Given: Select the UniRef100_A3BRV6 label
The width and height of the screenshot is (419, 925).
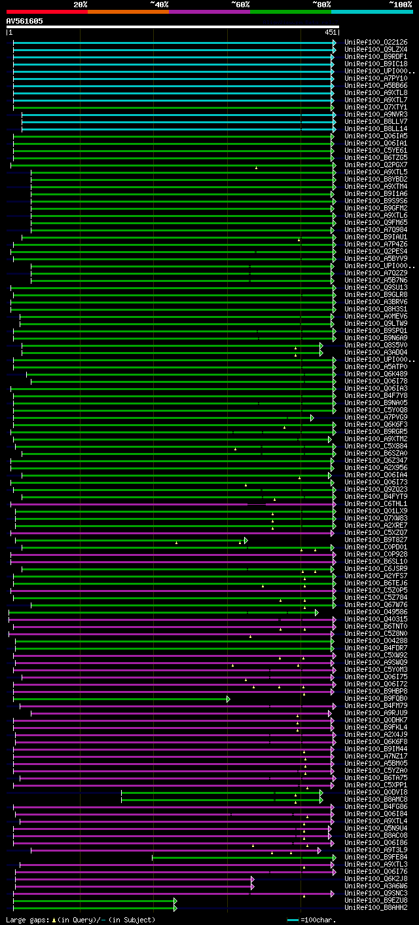Looking at the screenshot, I should tap(376, 302).
